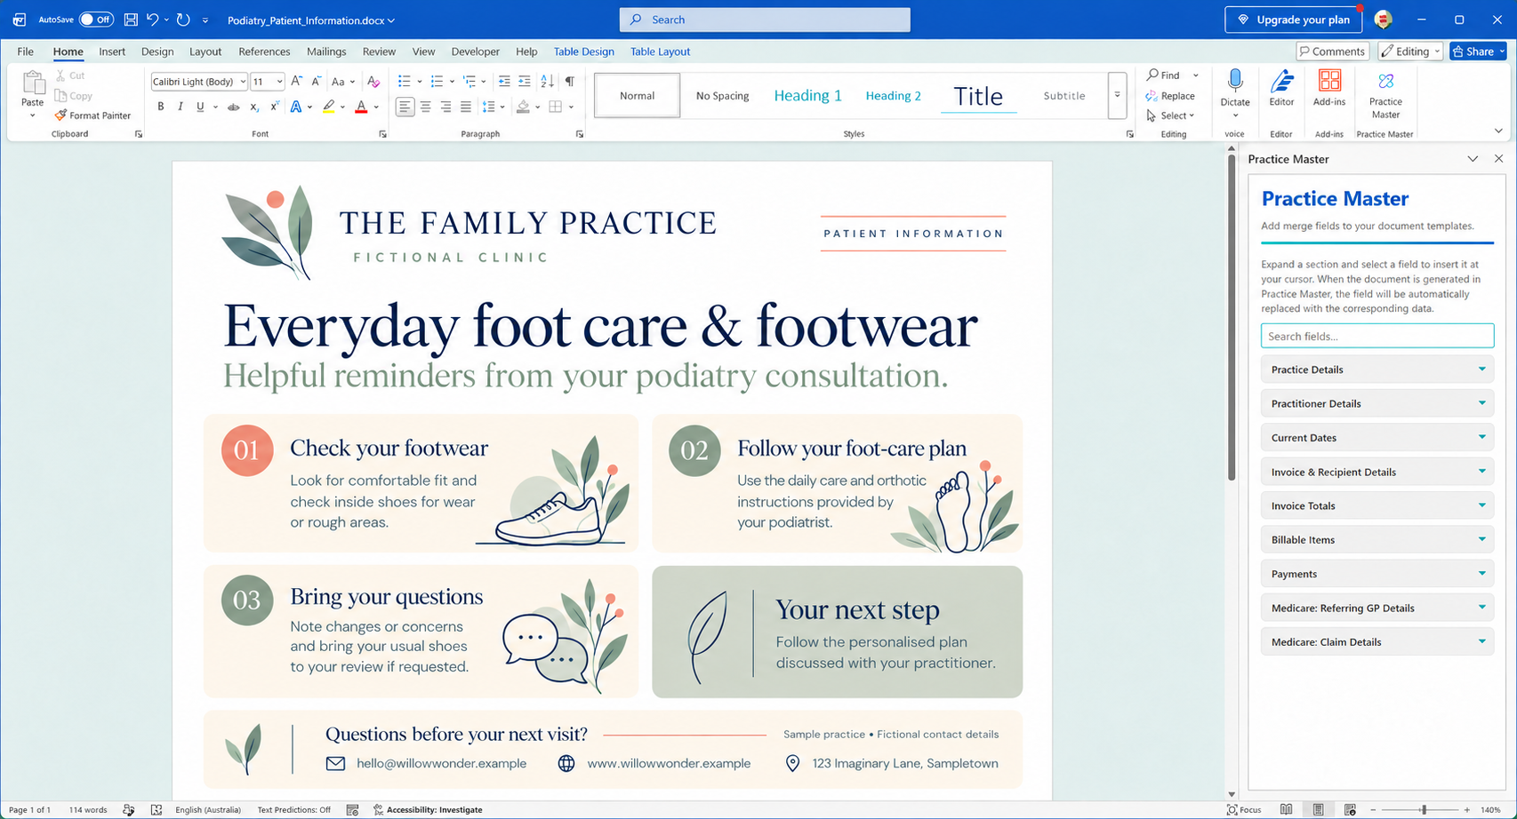Click the Italic formatting icon
This screenshot has height=819, width=1517.
(181, 107)
